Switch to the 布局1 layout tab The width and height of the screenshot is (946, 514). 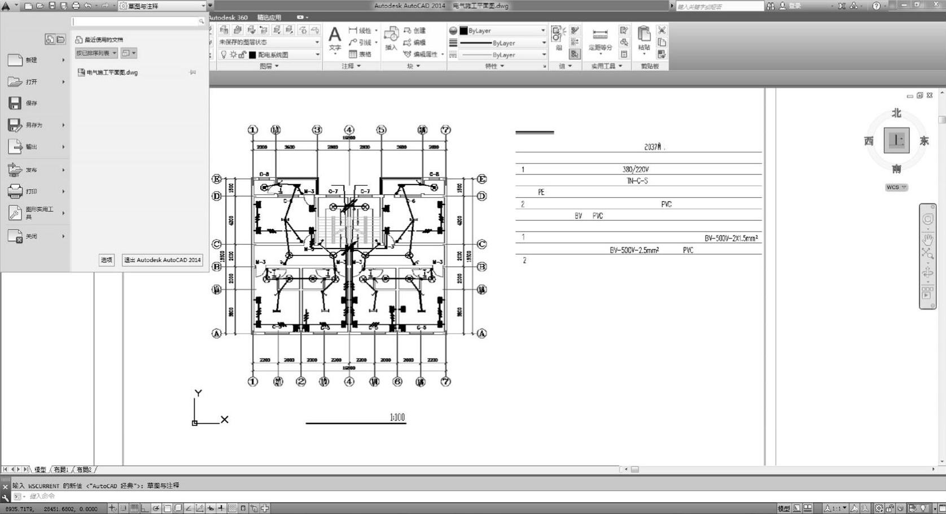click(61, 470)
